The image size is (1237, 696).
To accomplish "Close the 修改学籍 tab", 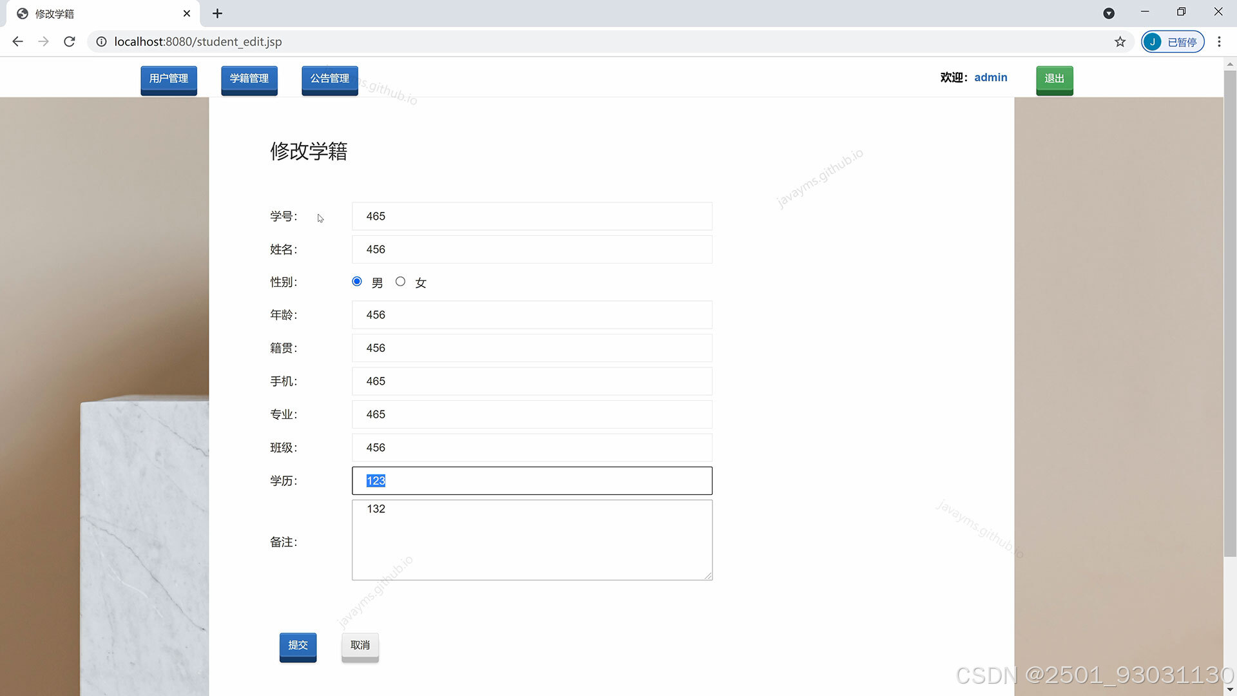I will click(x=187, y=14).
